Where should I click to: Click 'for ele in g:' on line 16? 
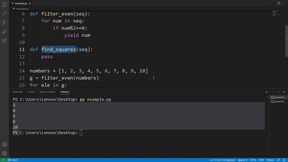[x=48, y=85]
